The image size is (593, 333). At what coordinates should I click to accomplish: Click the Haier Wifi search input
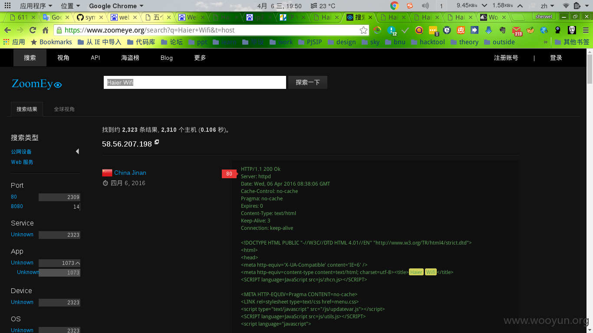click(195, 82)
